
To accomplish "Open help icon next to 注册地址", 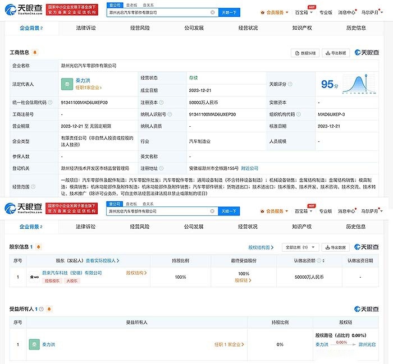I will tap(162, 168).
